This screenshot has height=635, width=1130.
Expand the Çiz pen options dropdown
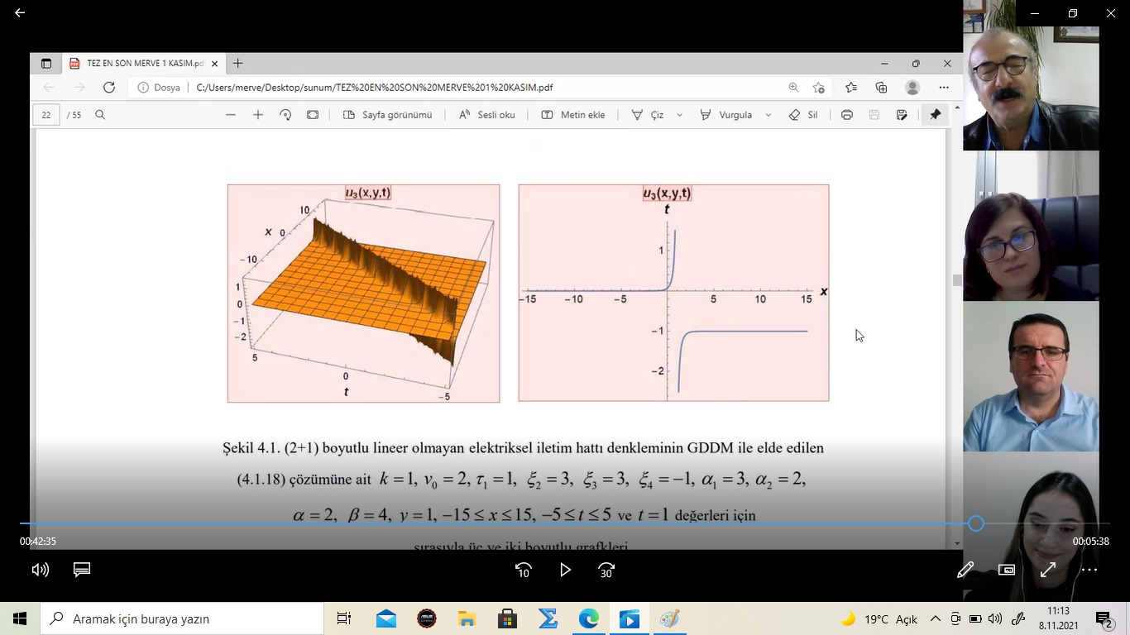pos(680,115)
